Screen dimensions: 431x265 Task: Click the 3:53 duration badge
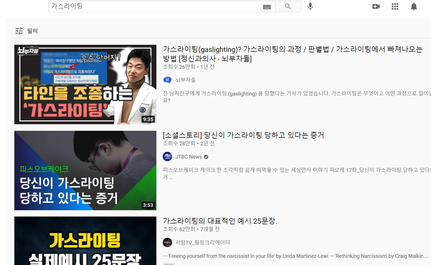click(x=148, y=205)
